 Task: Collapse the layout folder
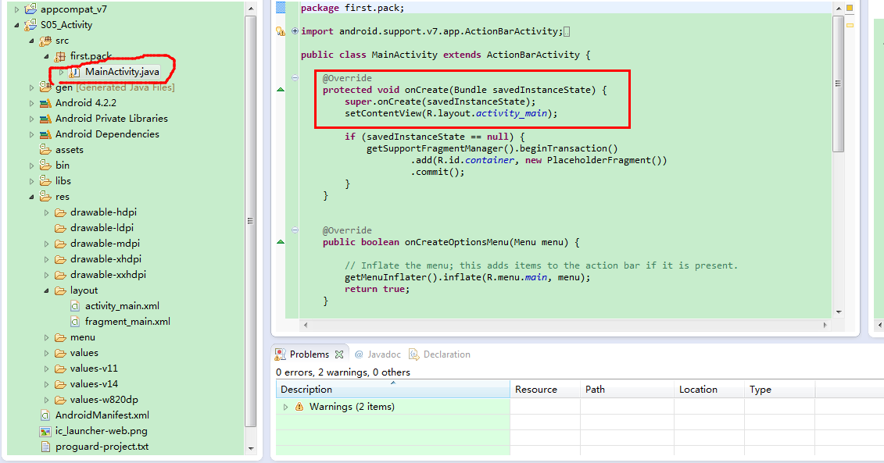[46, 290]
